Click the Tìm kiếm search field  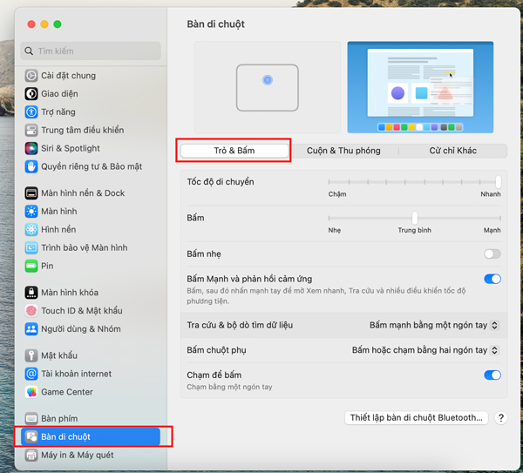(91, 51)
